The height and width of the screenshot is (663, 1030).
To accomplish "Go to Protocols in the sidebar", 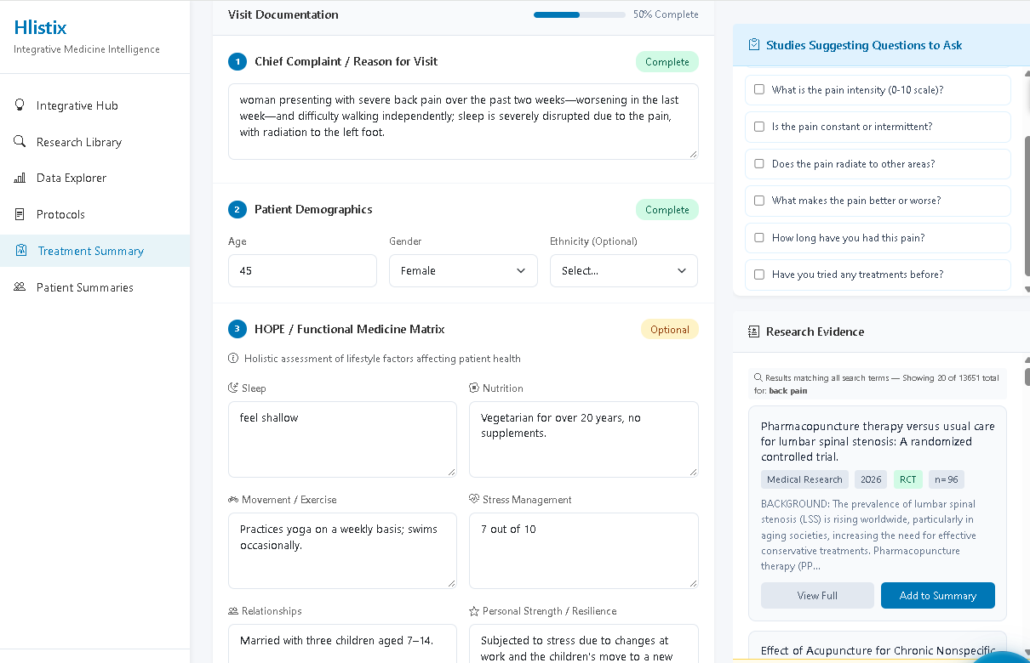I will [x=94, y=214].
